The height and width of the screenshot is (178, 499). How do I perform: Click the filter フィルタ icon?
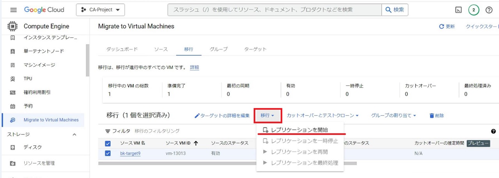click(x=108, y=131)
